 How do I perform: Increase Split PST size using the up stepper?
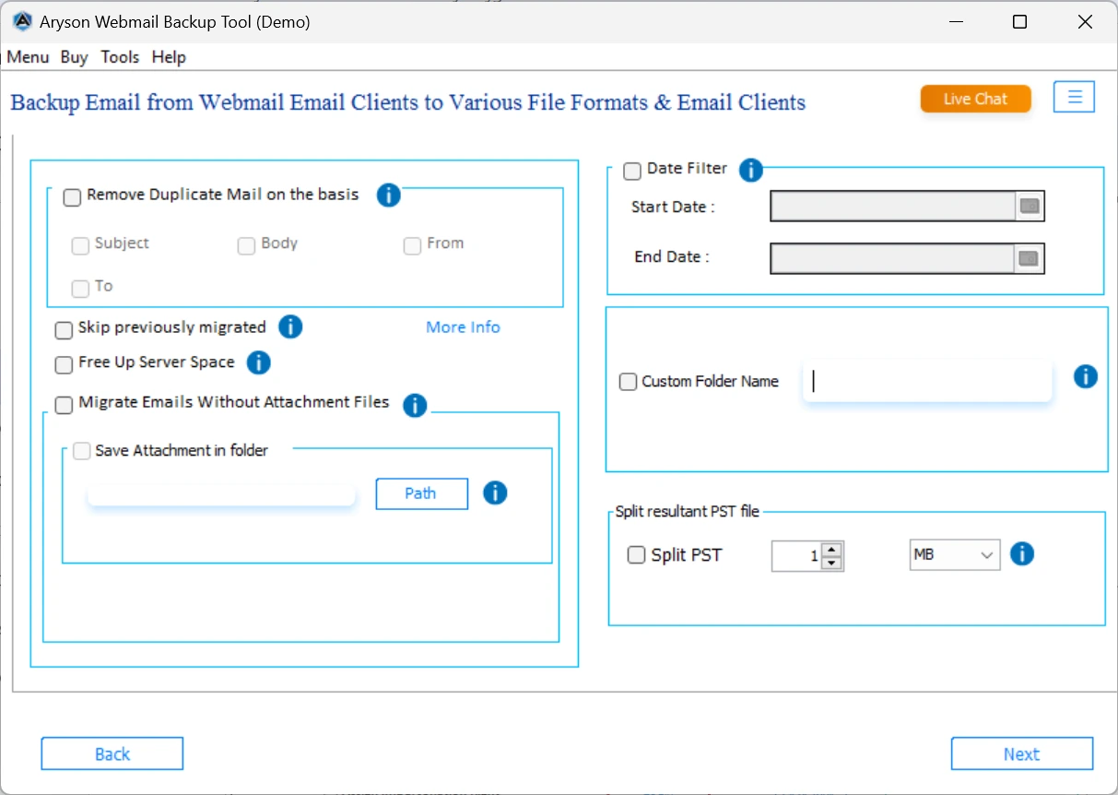coord(832,550)
